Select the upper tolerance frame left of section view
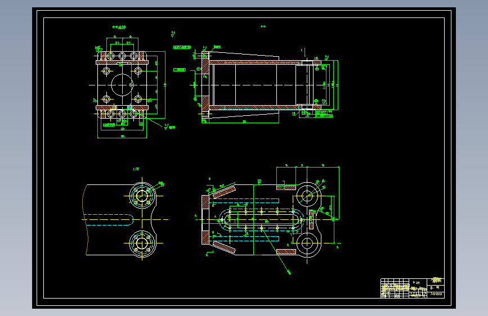Screen dimensions: 488x316 click(x=182, y=47)
